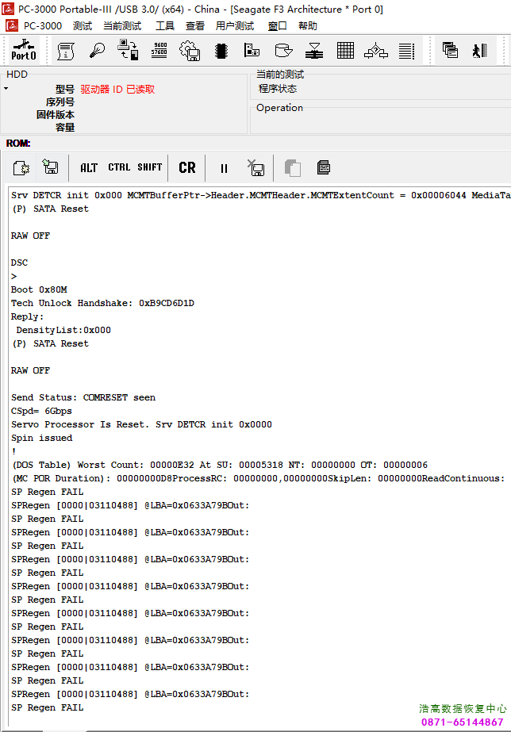Open the ROM chip tool icon

tap(221, 51)
